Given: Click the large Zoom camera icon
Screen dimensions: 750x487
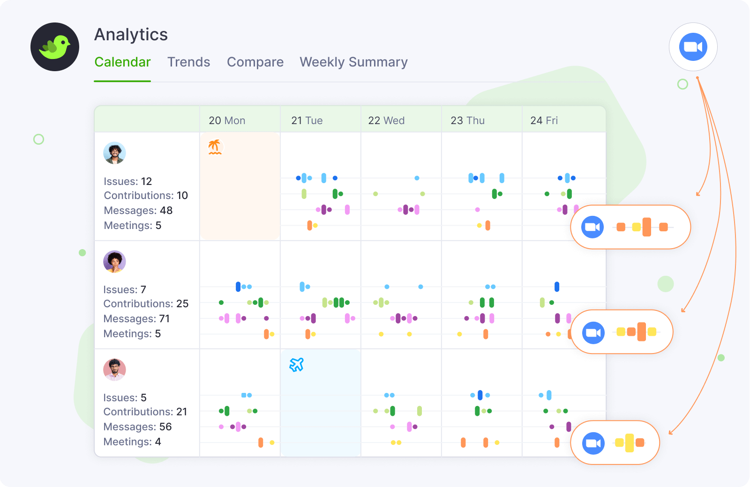Looking at the screenshot, I should 693,47.
